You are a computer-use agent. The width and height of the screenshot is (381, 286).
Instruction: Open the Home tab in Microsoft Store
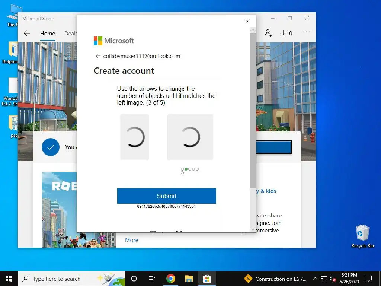tap(48, 33)
